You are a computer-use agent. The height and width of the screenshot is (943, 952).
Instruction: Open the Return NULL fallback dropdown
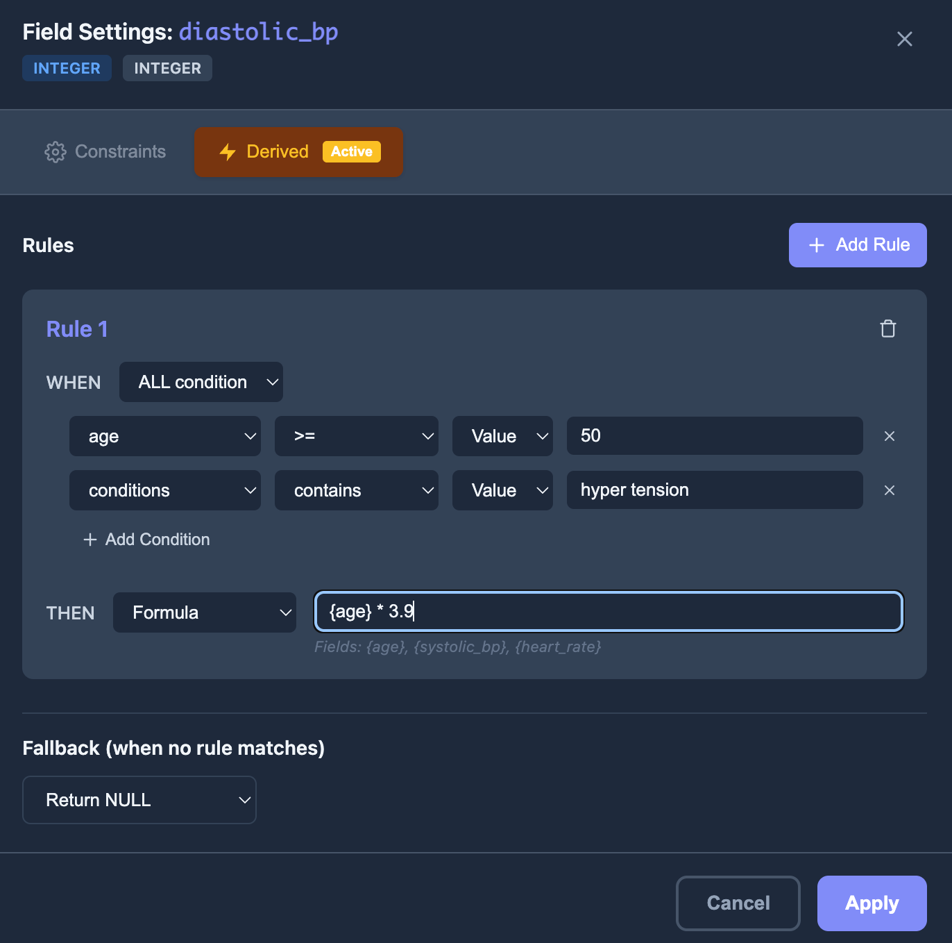tap(139, 799)
